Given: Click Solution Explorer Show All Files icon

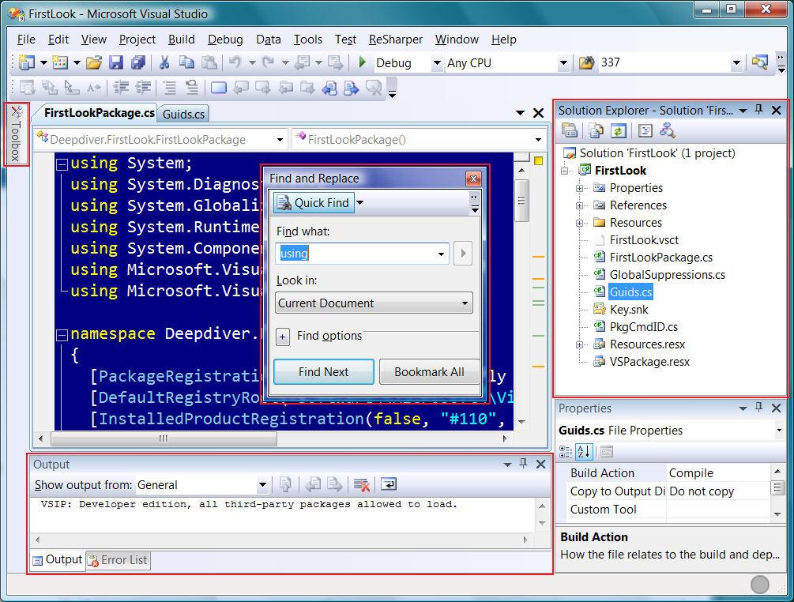Looking at the screenshot, I should tap(596, 130).
